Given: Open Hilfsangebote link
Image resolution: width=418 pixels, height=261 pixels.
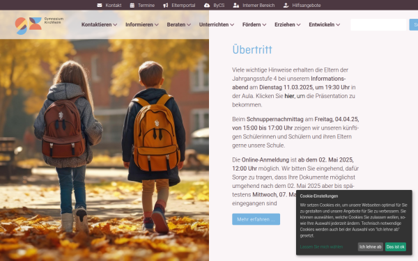Looking at the screenshot, I should [307, 6].
